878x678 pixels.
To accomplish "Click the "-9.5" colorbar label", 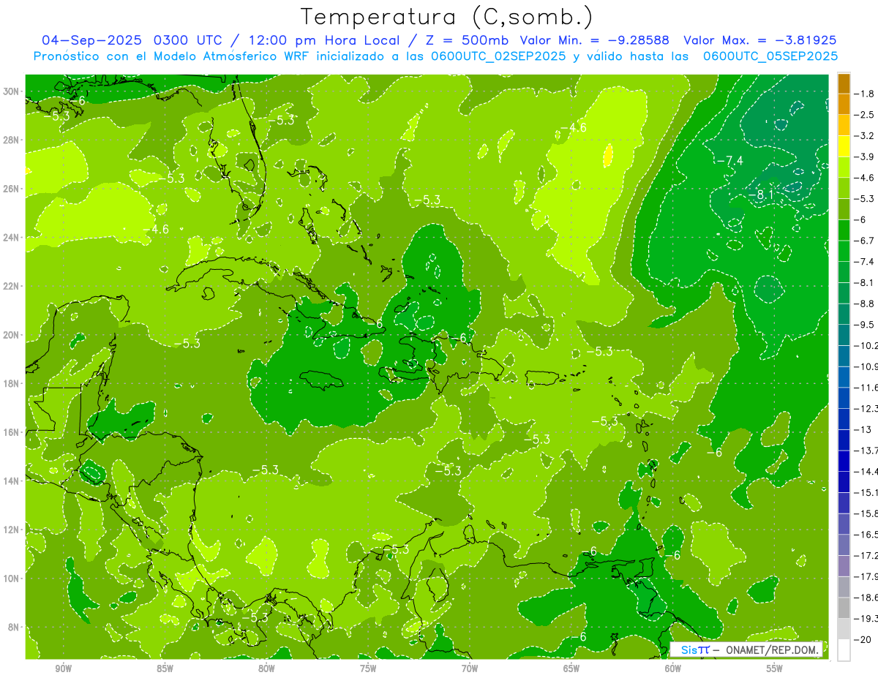I will (x=864, y=324).
